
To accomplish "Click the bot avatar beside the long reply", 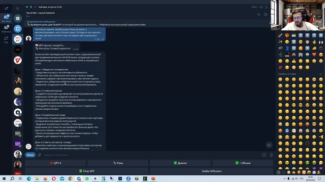I will pos(28,146).
